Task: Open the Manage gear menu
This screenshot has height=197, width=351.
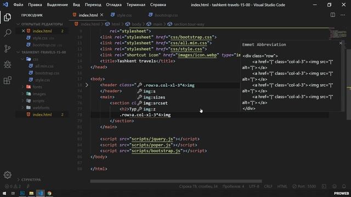Action: point(7,175)
